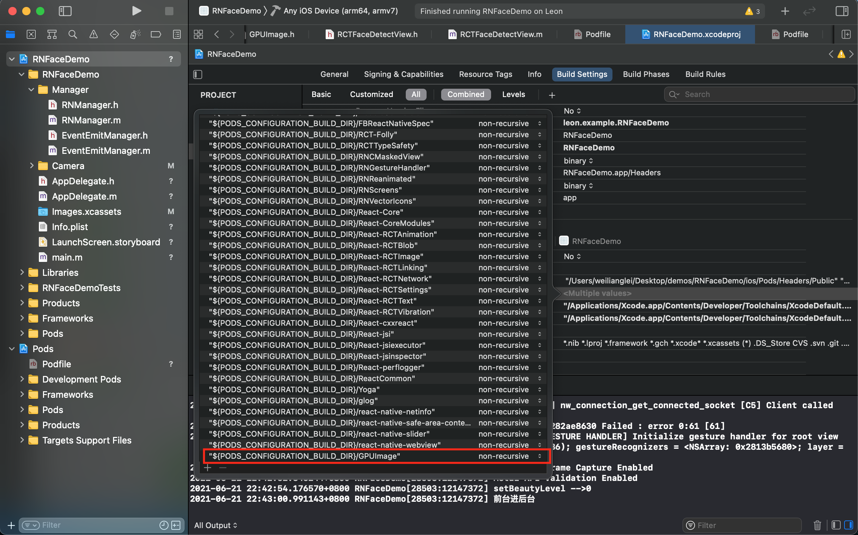The height and width of the screenshot is (535, 858).
Task: Open the Source Control navigator icon
Action: 31,34
